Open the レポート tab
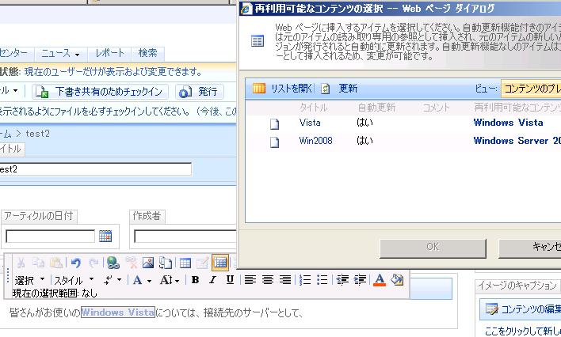561x337 pixels. point(109,53)
